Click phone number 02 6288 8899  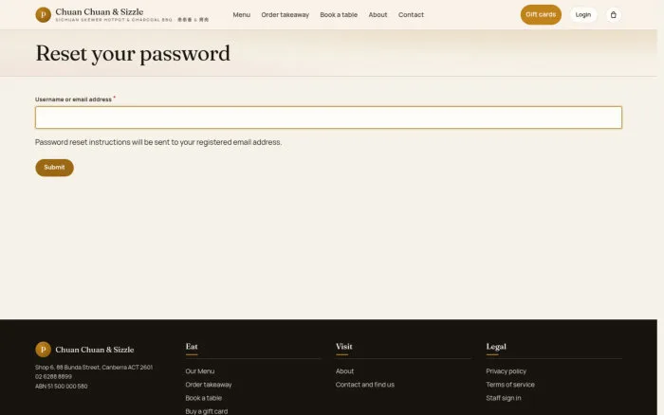(53, 376)
